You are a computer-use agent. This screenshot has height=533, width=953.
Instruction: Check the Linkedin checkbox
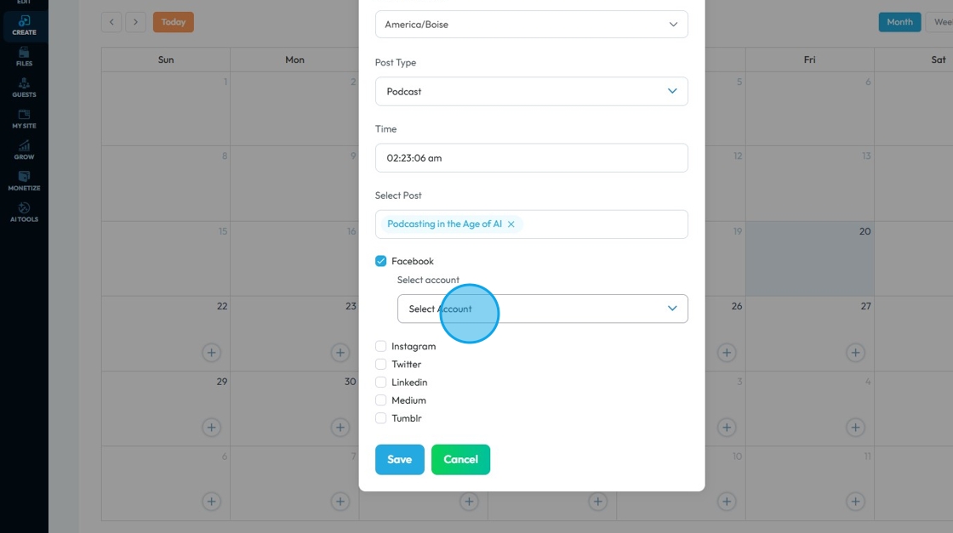click(x=381, y=383)
